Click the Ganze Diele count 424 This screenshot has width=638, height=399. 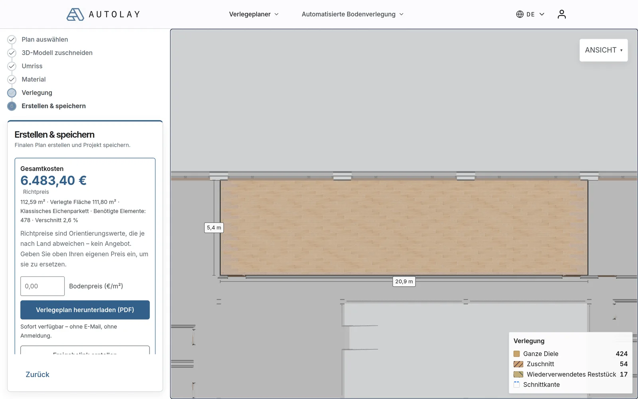point(622,354)
